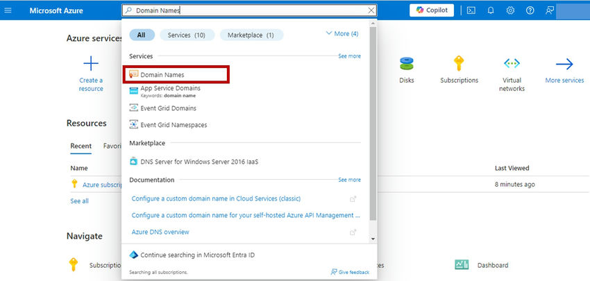Open Subscriptions key icon in Azure services

[x=459, y=63]
